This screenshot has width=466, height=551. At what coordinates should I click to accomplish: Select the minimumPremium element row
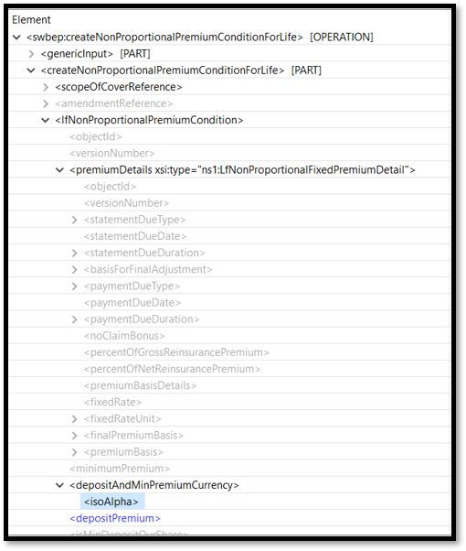tap(230, 469)
